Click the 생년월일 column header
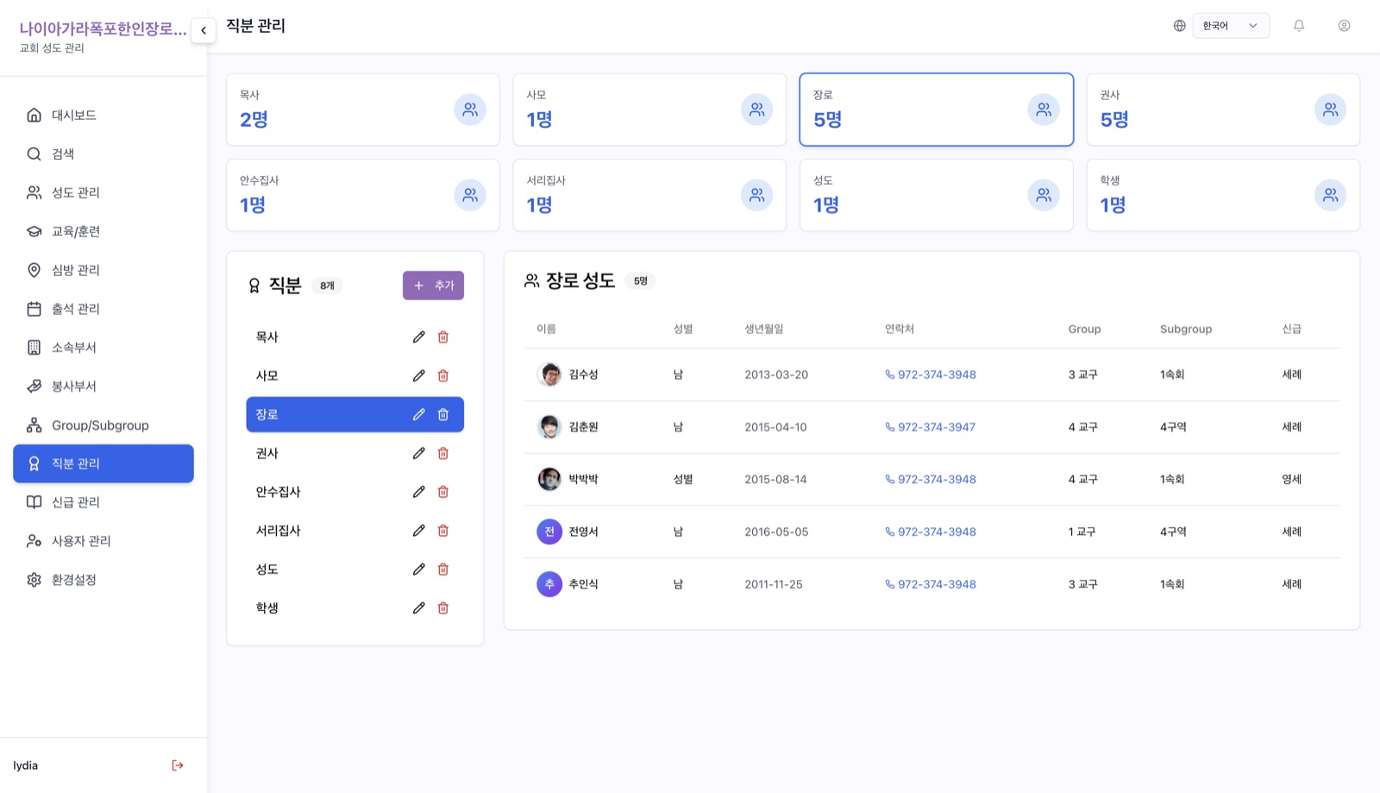The height and width of the screenshot is (793, 1380). (764, 329)
